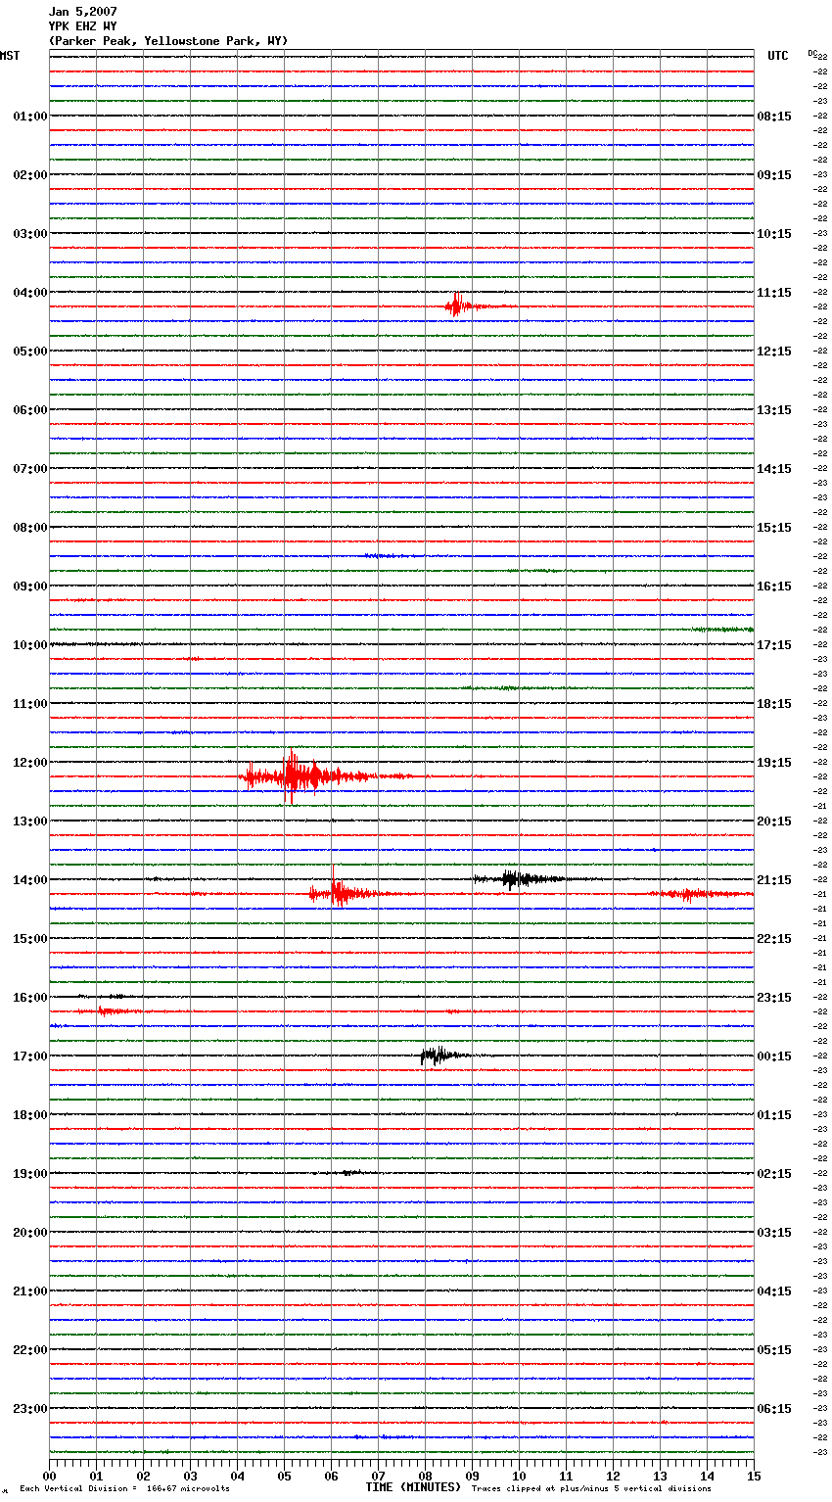Click the bottom minute-axis tick label '13'
Screen dimensions: 832x1502
660,1476
